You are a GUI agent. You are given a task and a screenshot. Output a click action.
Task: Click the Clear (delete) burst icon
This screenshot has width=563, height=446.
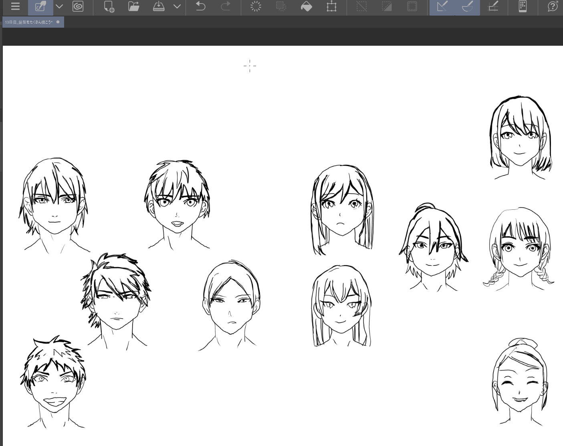click(x=256, y=7)
